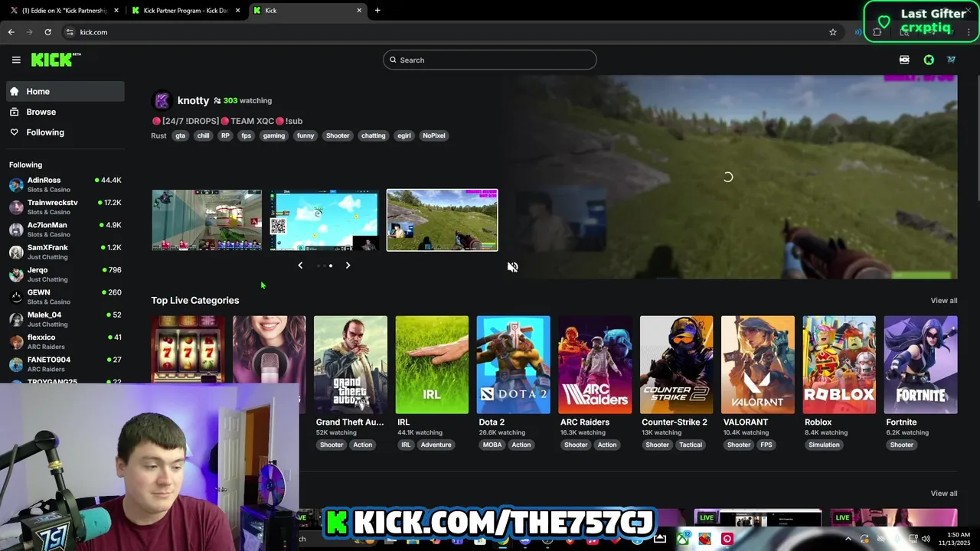The height and width of the screenshot is (551, 980).
Task: Click the FPS tag under VALORANT
Action: (766, 445)
